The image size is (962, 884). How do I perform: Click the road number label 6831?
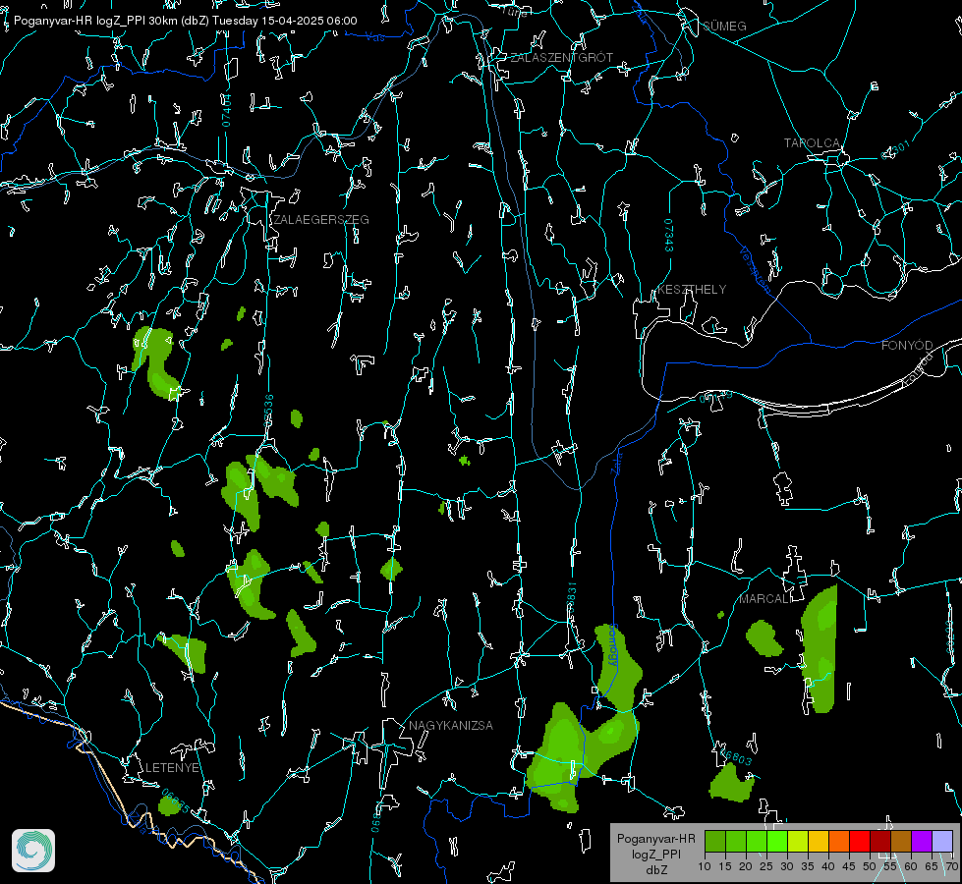(x=572, y=597)
